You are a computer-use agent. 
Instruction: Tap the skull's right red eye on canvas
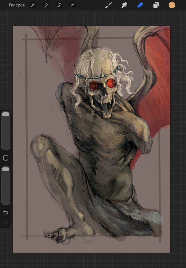point(111,83)
